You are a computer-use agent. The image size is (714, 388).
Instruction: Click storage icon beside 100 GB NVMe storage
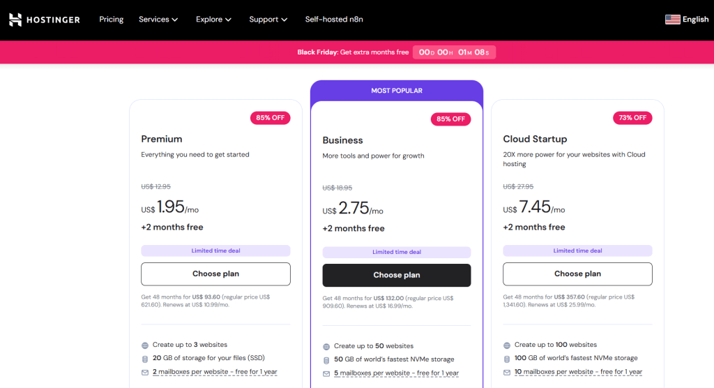507,359
